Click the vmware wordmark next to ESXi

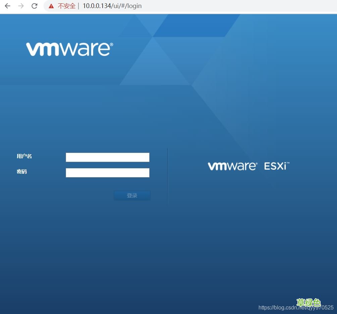(232, 166)
